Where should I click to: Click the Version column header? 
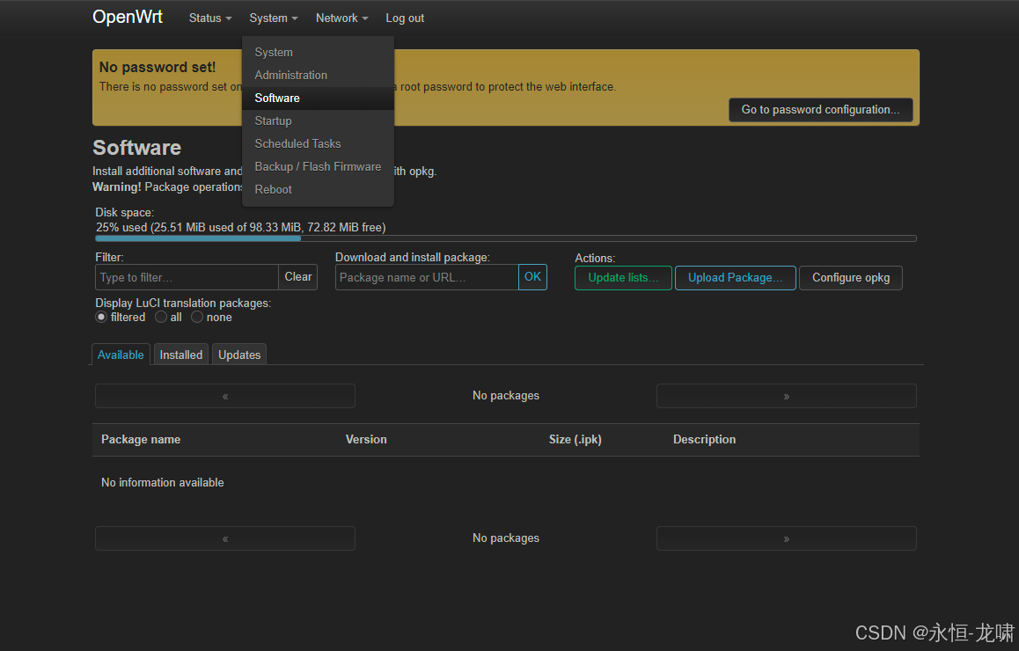tap(366, 440)
